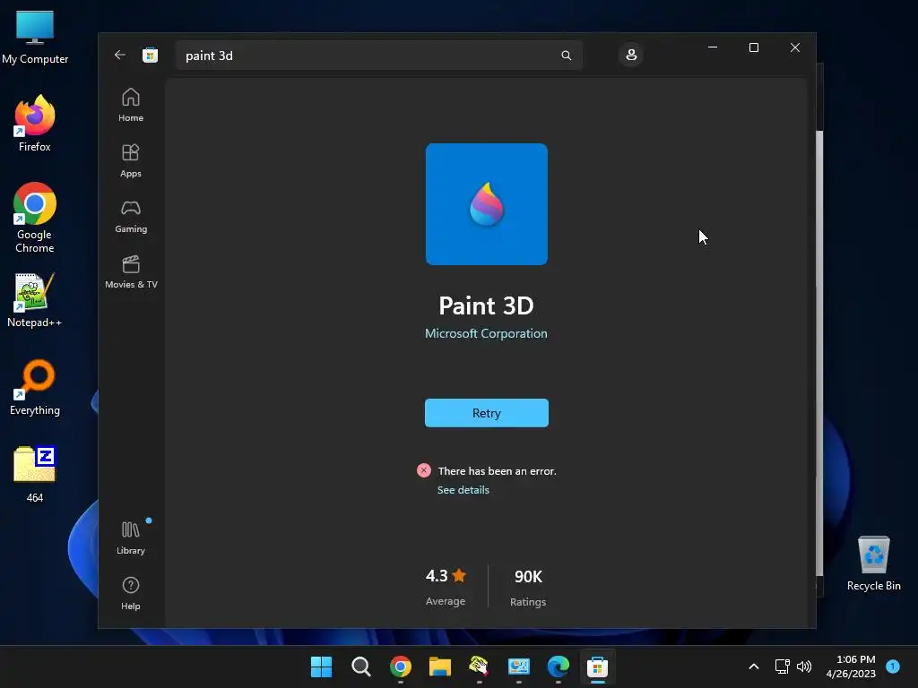This screenshot has height=688, width=918.
Task: Maximize the Microsoft Store window
Action: pyautogui.click(x=754, y=47)
